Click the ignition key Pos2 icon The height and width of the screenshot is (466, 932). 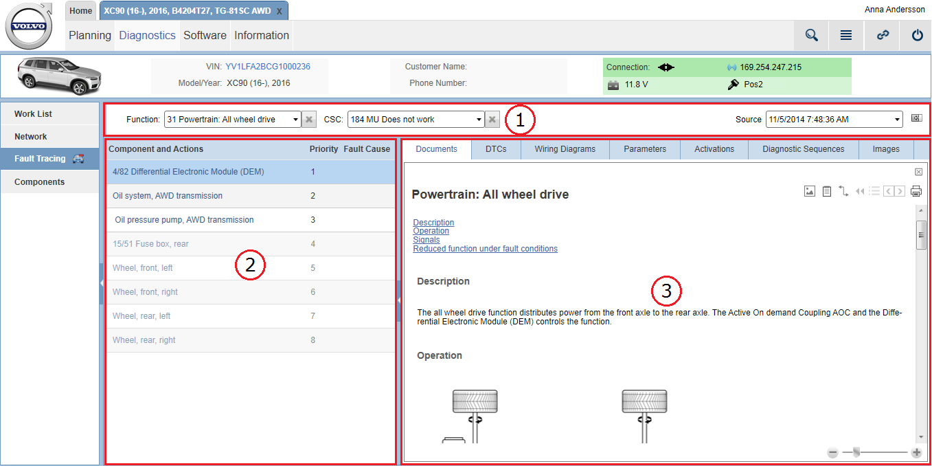734,85
